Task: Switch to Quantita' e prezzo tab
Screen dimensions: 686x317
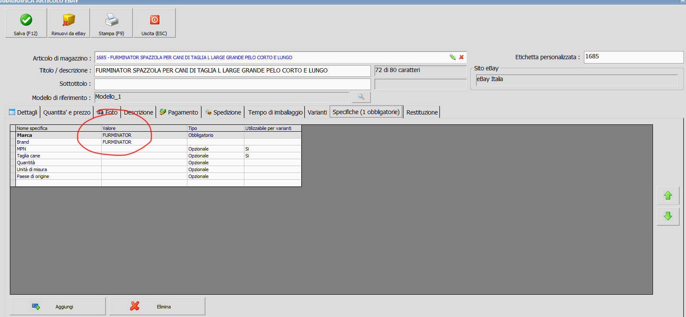Action: [67, 112]
